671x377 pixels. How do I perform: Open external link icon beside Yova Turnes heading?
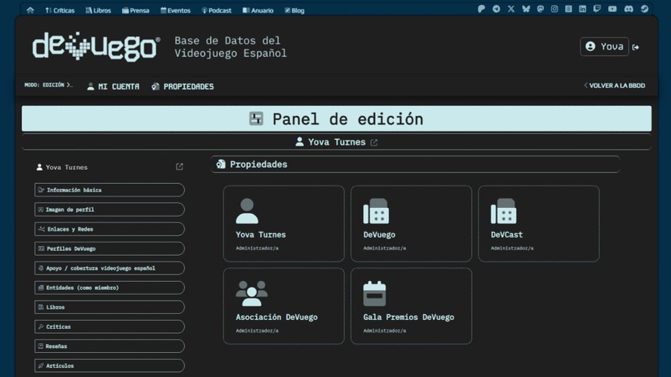click(x=374, y=142)
